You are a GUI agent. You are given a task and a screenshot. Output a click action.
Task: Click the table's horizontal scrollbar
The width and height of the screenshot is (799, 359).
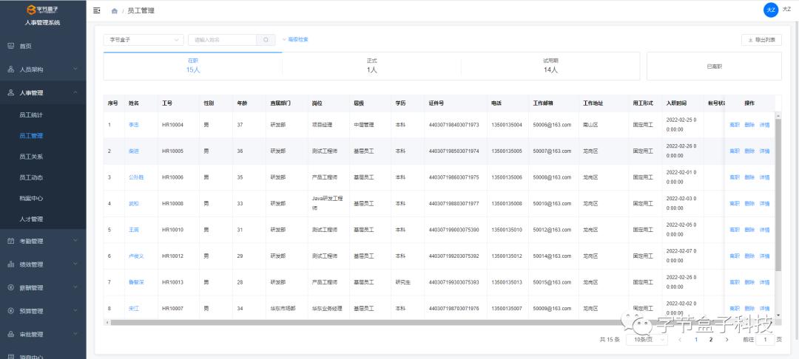pyautogui.click(x=370, y=323)
